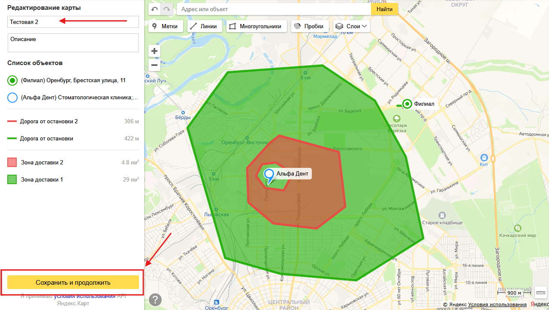Click the green Зона доставки 1 swatch

pyautogui.click(x=12, y=180)
